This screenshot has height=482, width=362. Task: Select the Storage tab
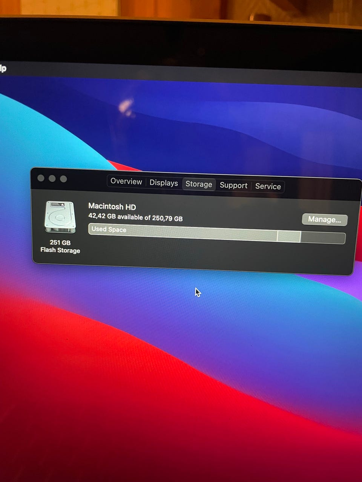(199, 184)
